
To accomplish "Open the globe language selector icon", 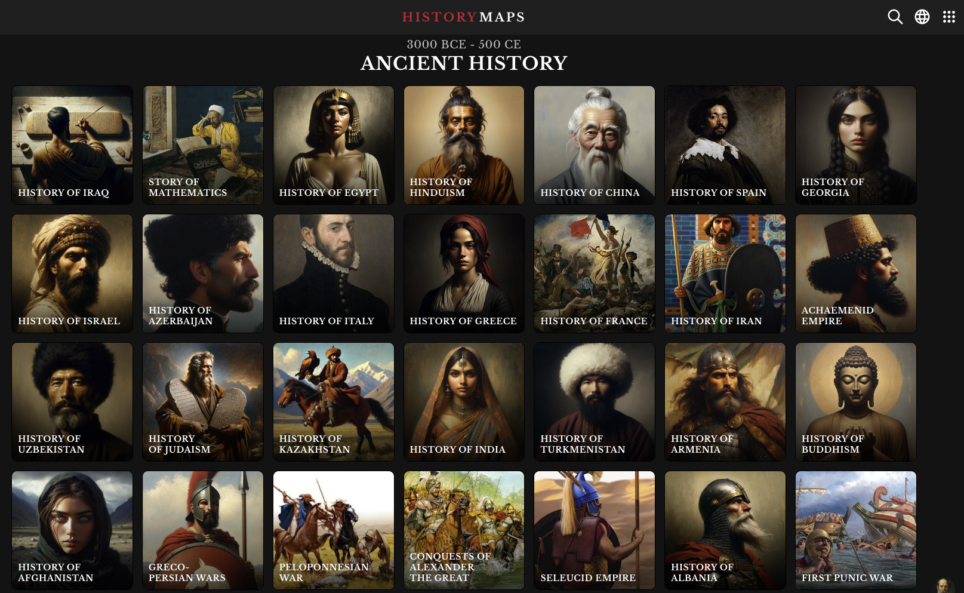I will 922,17.
